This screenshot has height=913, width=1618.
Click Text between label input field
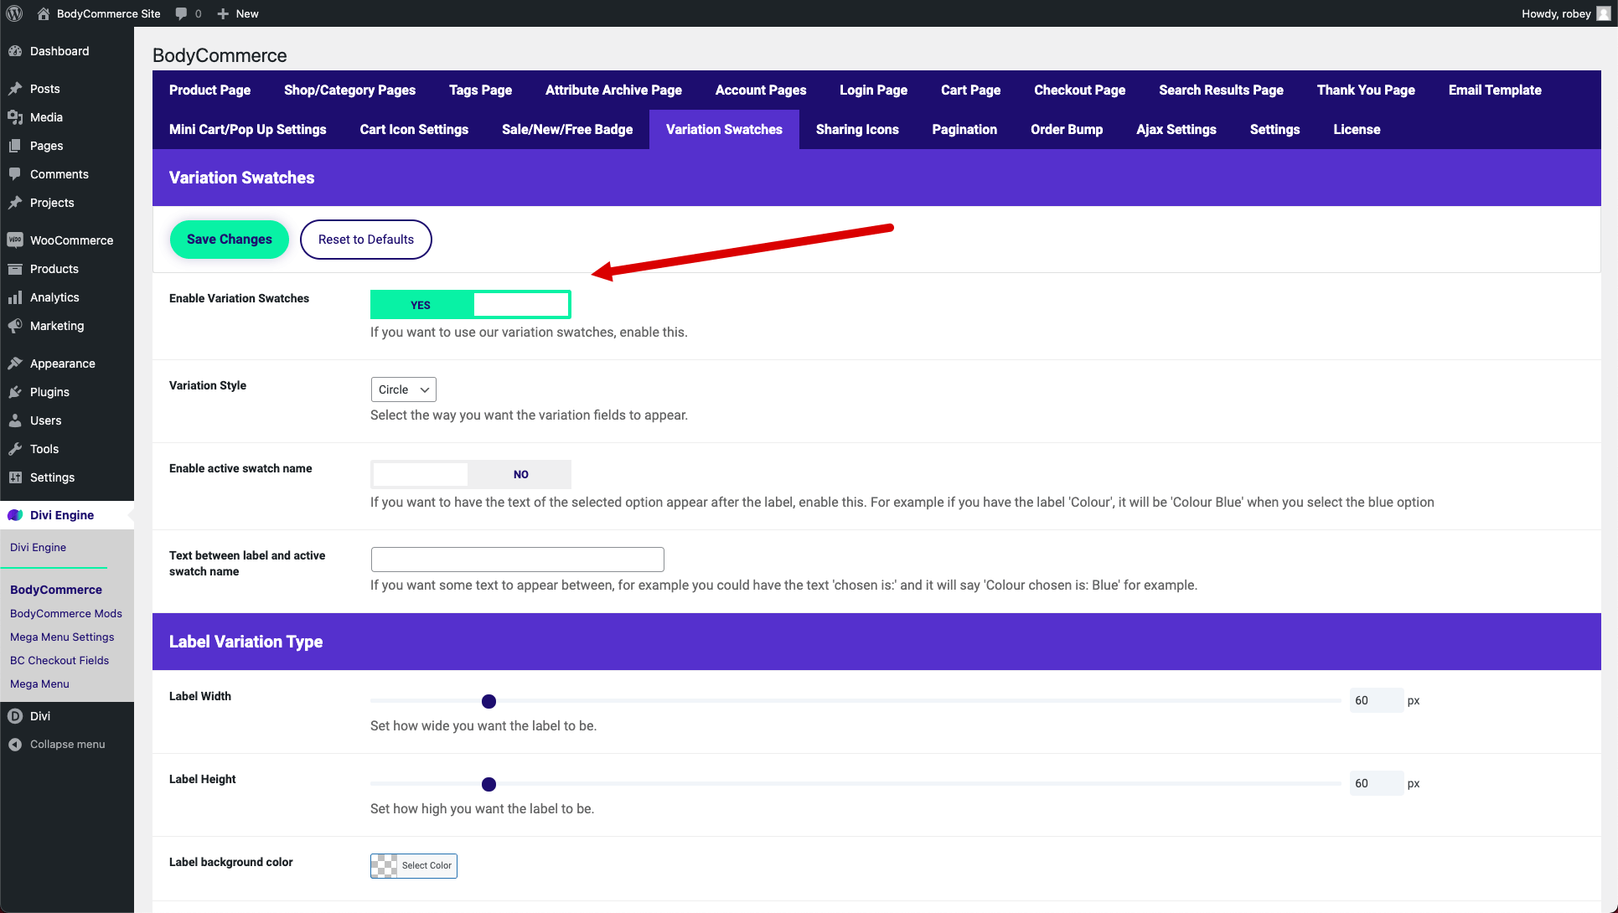click(518, 556)
